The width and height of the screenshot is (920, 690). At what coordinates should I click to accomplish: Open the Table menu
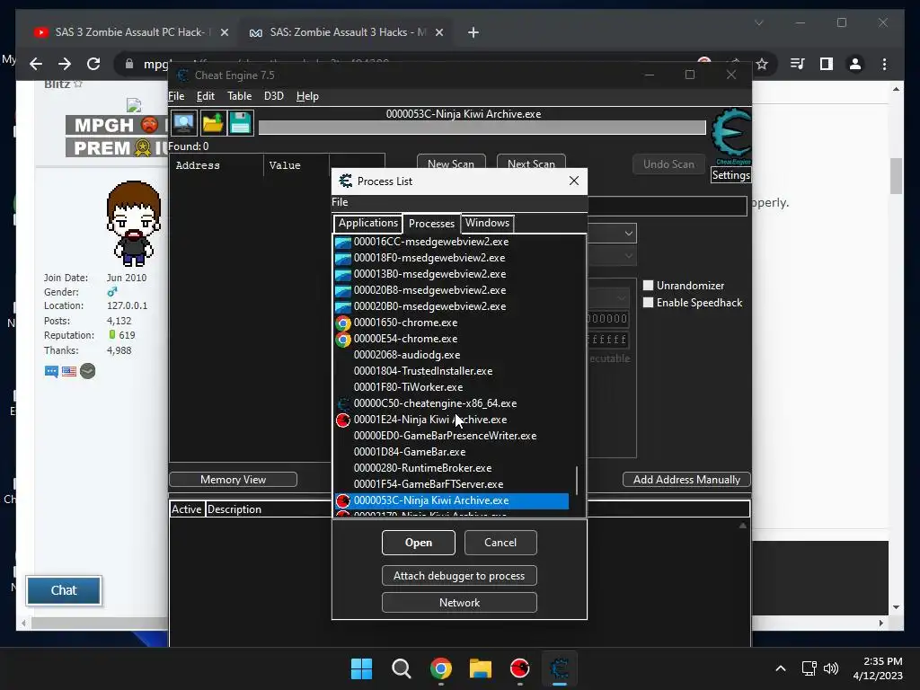[239, 96]
